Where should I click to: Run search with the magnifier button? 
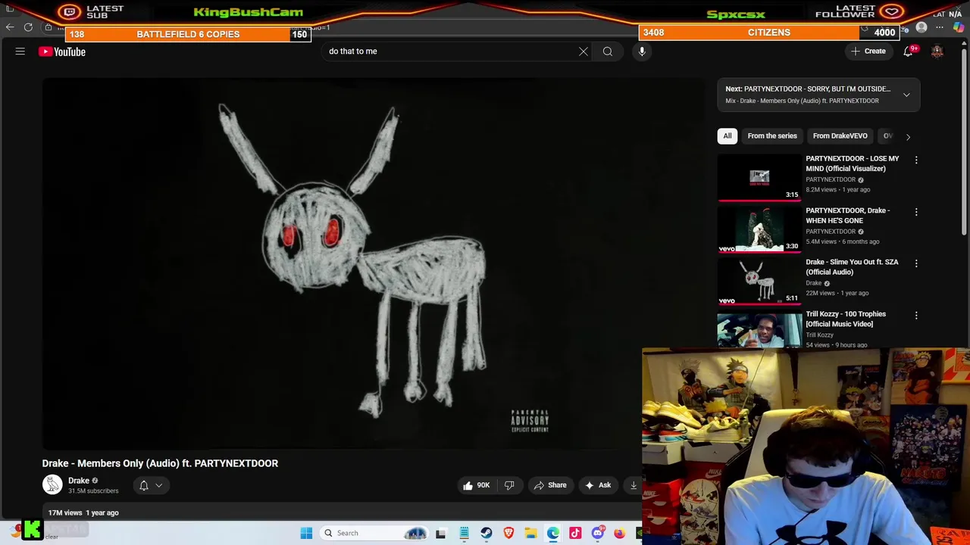tap(608, 51)
